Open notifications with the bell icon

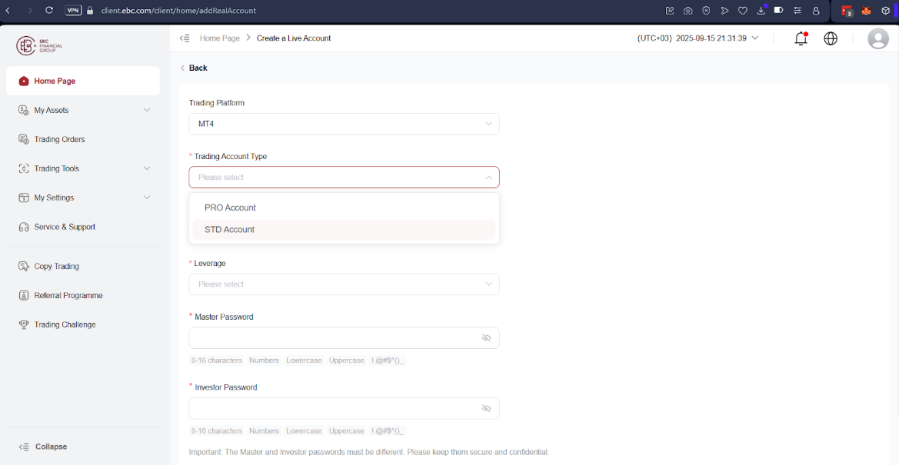pyautogui.click(x=801, y=38)
